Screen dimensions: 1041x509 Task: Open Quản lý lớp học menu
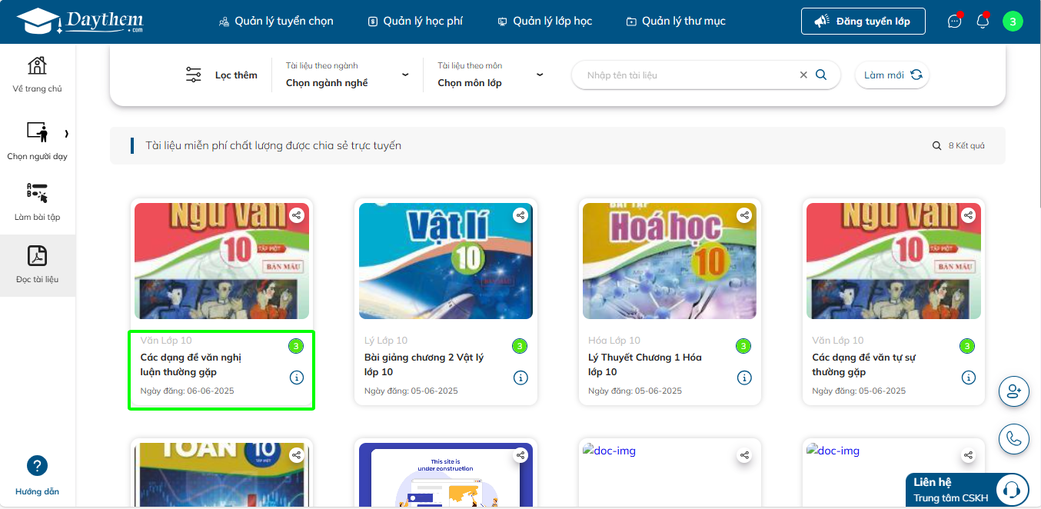click(x=544, y=22)
